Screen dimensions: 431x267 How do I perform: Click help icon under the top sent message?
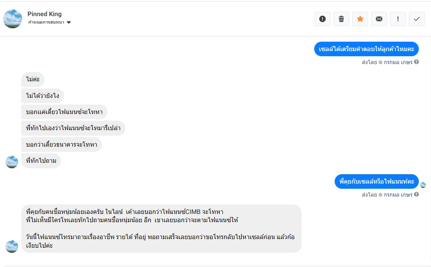click(x=416, y=62)
